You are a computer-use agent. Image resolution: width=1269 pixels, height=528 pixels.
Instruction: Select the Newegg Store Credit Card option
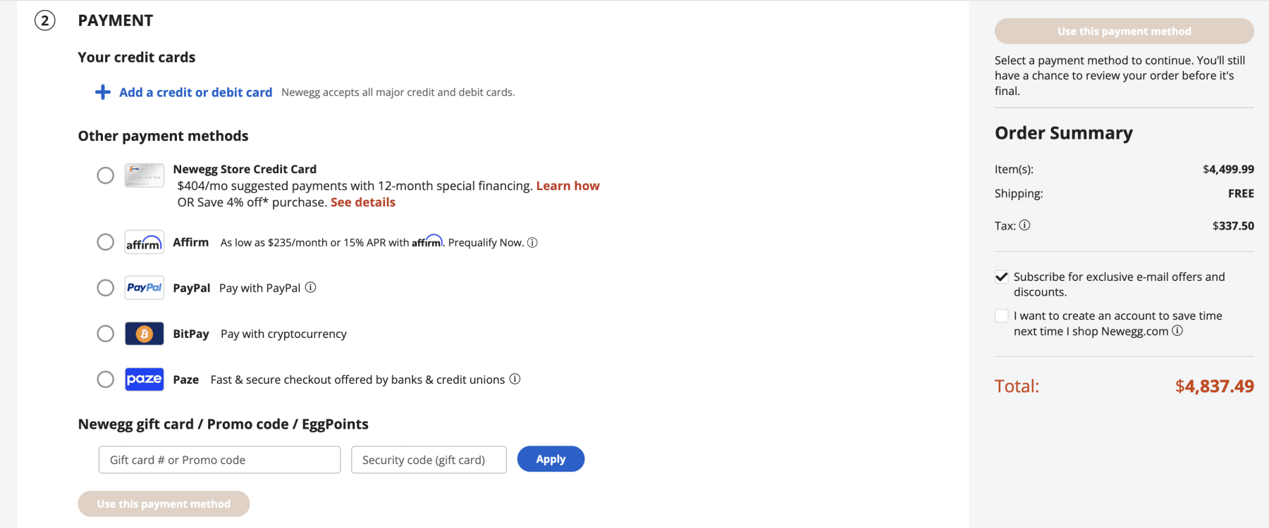106,175
